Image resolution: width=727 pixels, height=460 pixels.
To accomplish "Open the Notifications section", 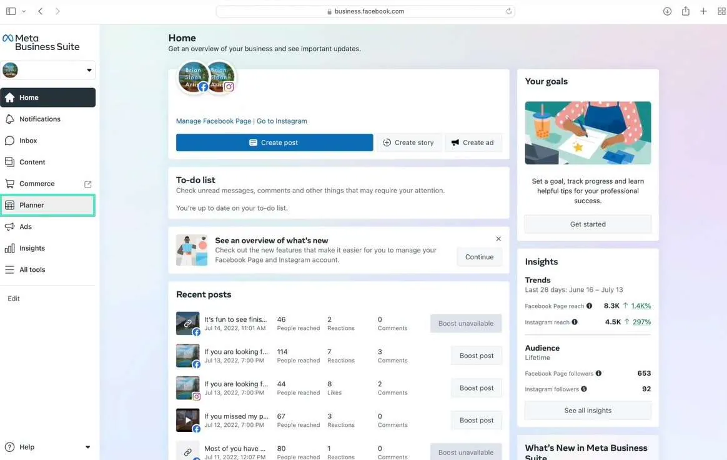I will coord(47,119).
